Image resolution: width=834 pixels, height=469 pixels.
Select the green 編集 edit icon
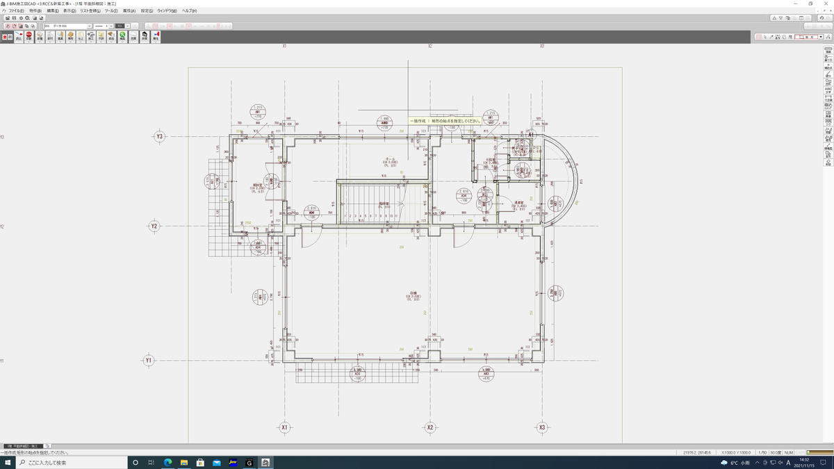tap(122, 36)
